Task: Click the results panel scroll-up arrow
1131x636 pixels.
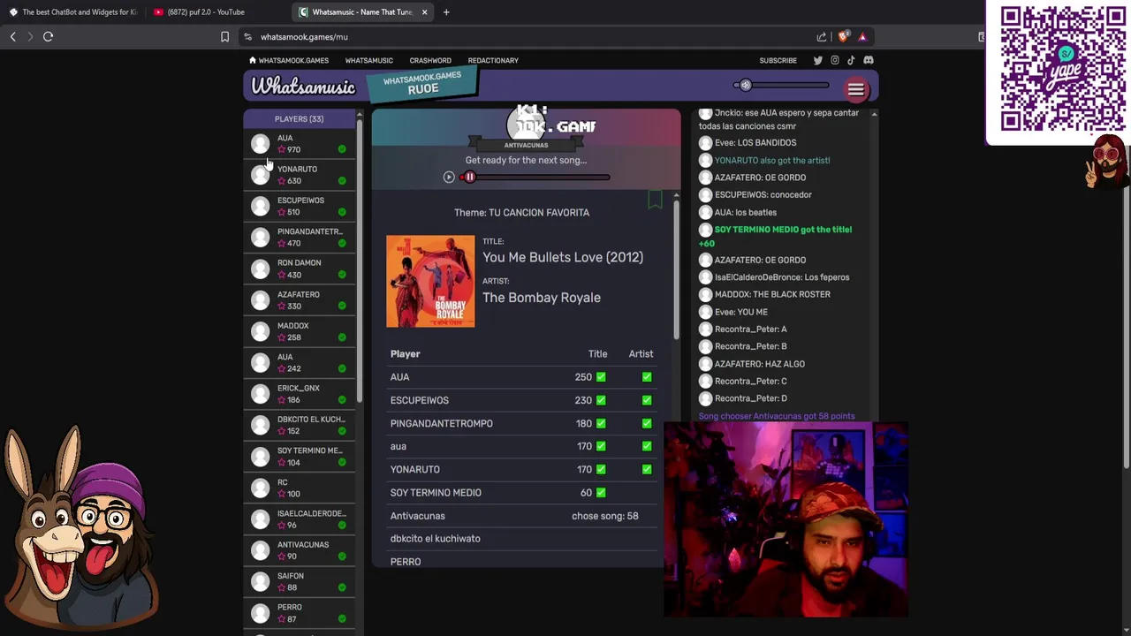Action: click(676, 195)
